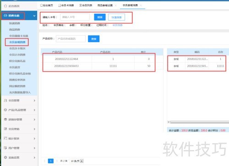
Task: Expand the 用户管理 menu chevron
Action: tap(34, 148)
